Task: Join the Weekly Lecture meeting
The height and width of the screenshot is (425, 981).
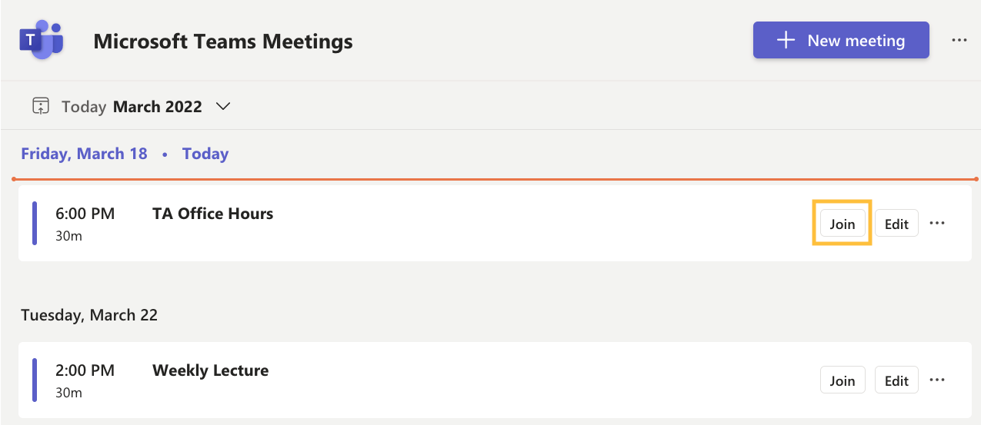Action: coord(843,380)
